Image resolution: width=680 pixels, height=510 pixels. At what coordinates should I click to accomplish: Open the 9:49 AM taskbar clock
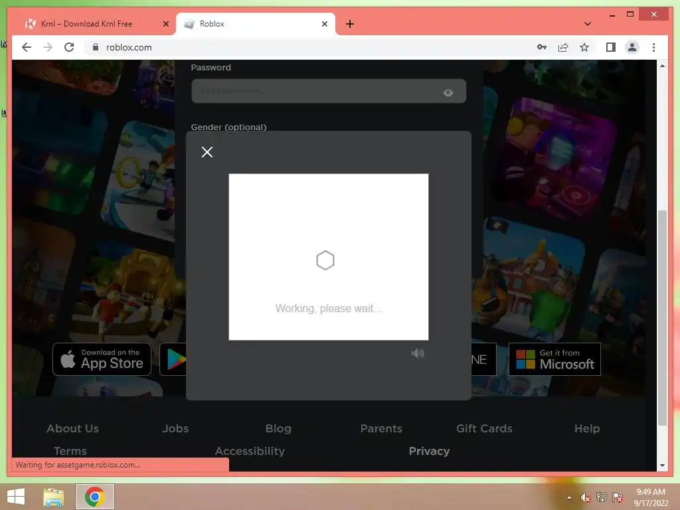651,497
